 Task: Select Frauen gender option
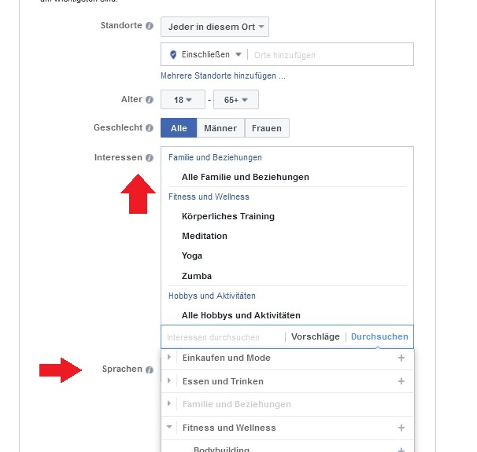pos(267,128)
